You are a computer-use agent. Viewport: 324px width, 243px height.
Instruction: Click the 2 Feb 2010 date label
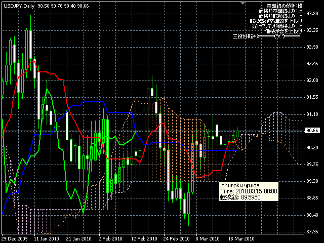point(110,239)
